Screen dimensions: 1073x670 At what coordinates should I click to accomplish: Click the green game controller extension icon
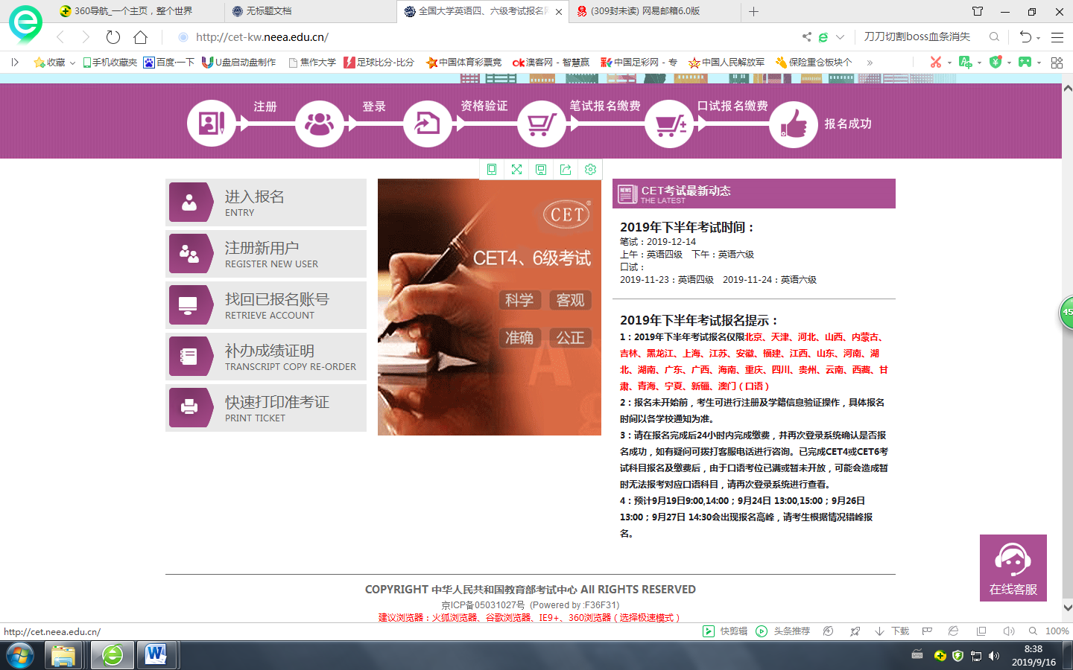[1025, 62]
